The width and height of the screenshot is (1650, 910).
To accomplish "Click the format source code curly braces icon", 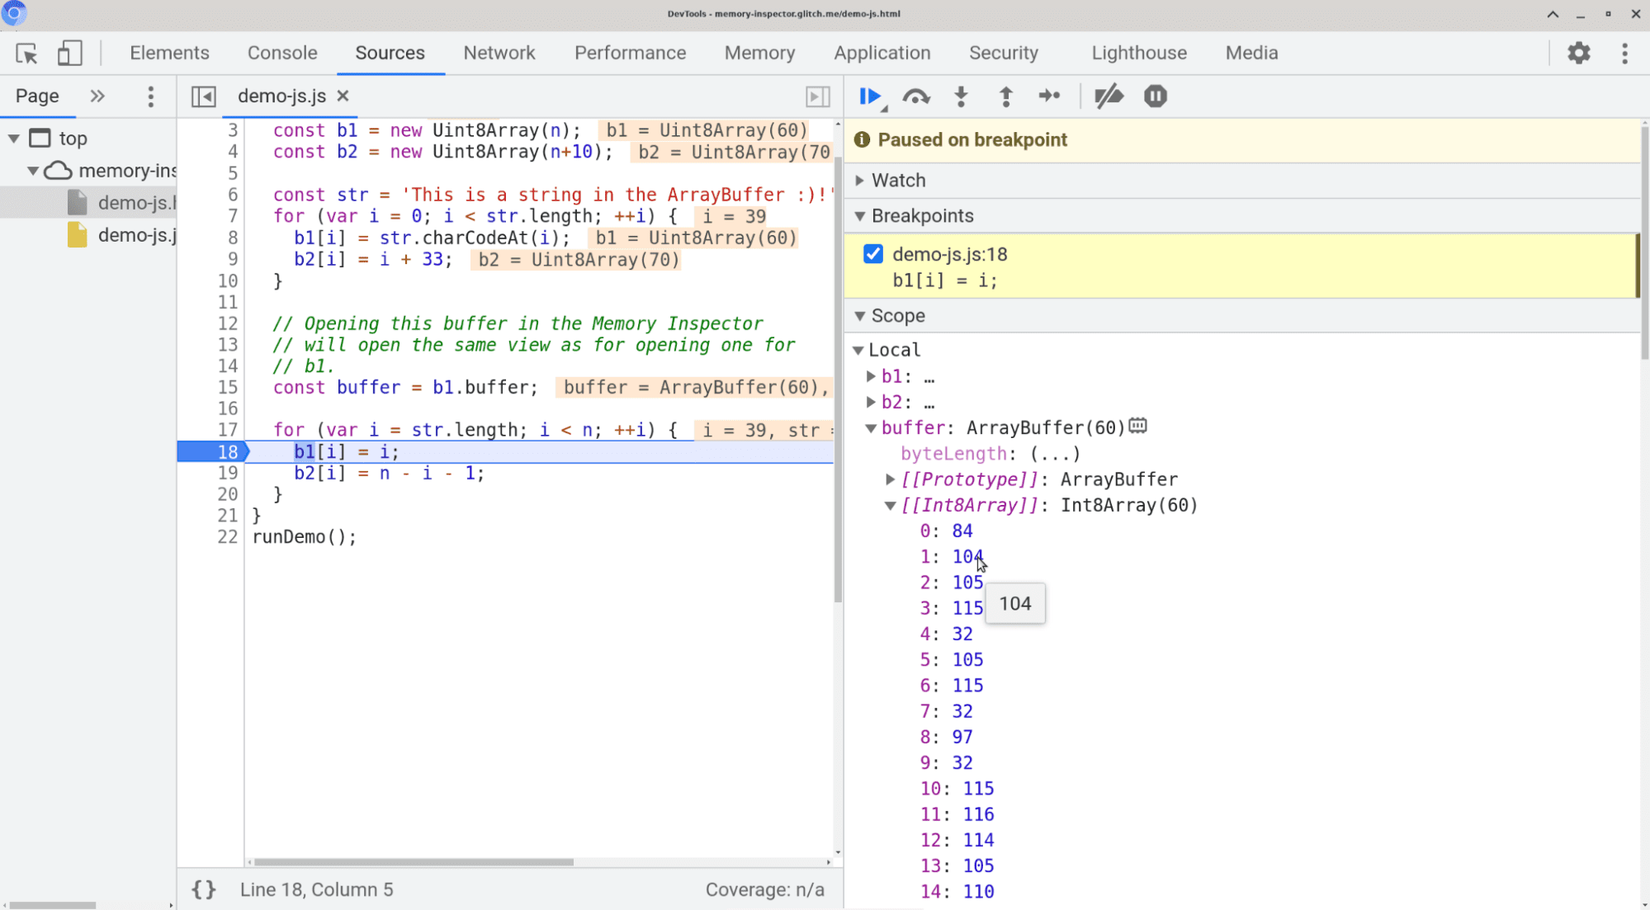I will (203, 889).
